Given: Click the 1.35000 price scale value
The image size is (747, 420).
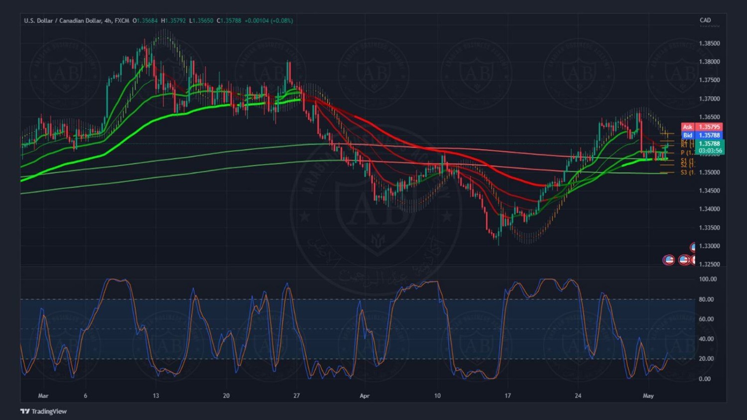Looking at the screenshot, I should click(x=709, y=172).
